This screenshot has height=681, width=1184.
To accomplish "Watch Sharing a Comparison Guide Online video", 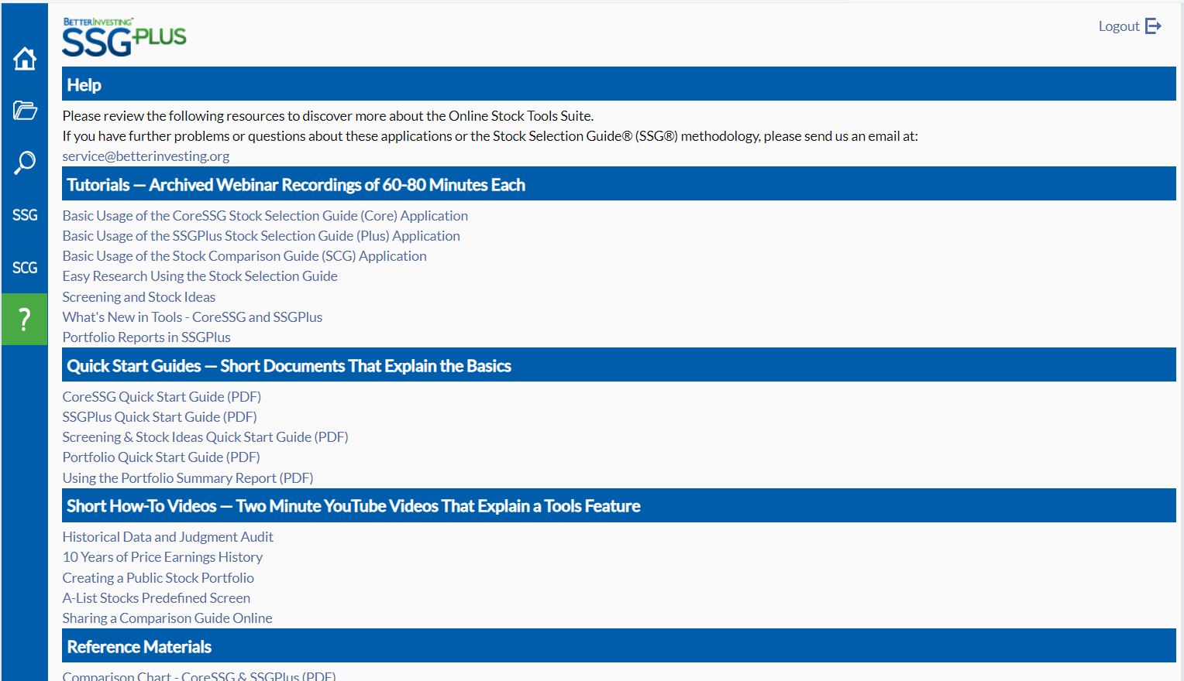I will coord(167,618).
